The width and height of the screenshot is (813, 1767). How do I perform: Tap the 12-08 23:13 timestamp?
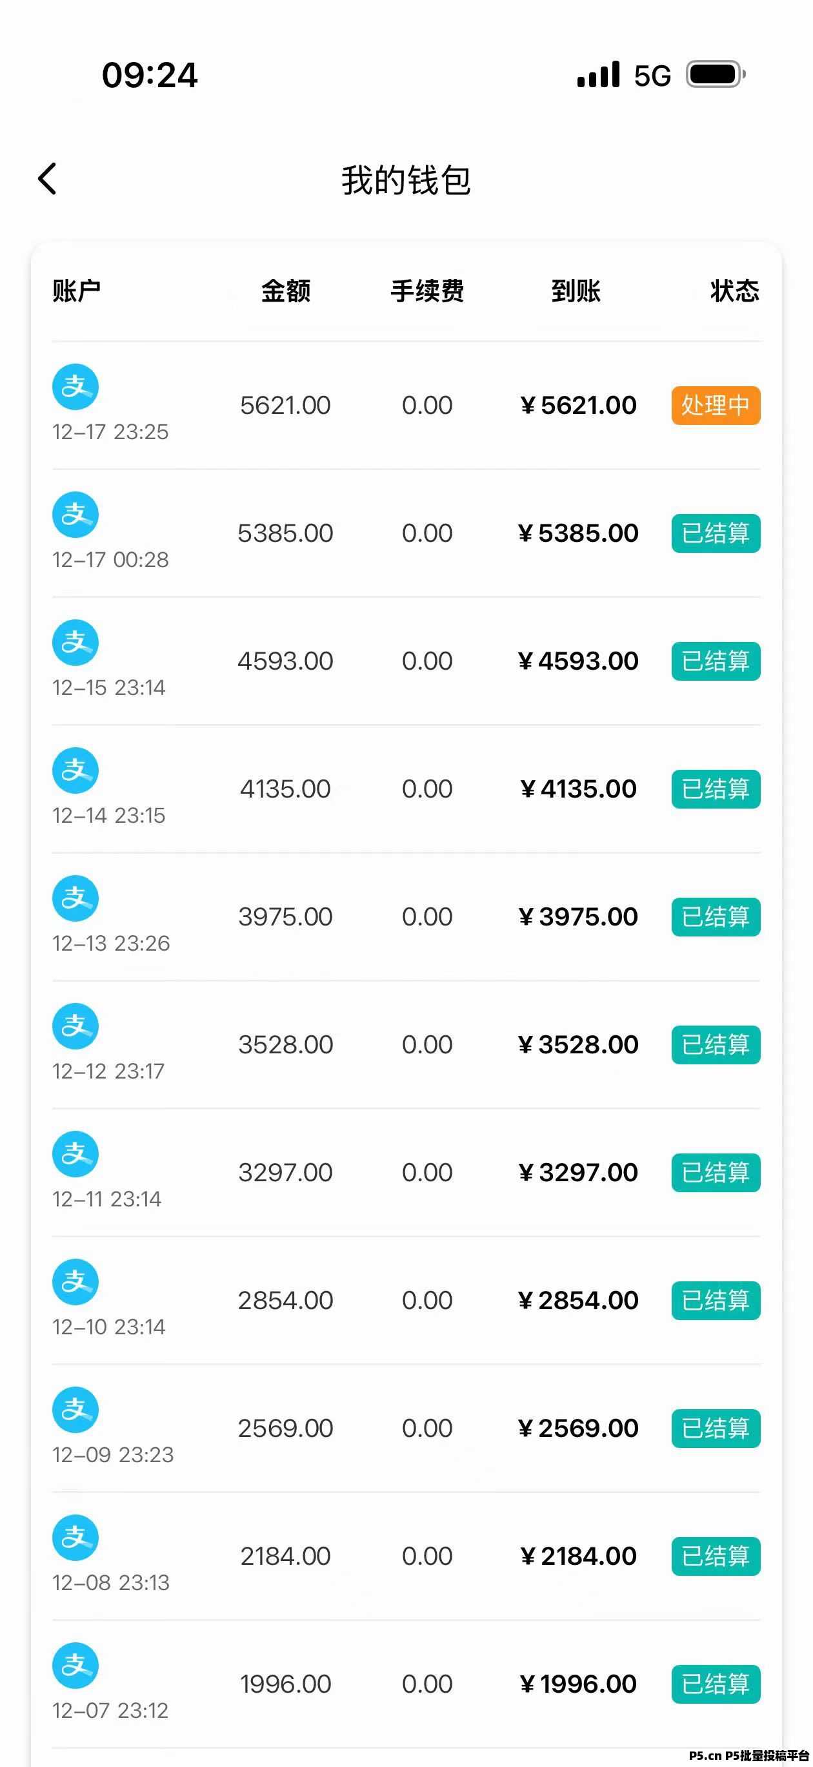click(111, 1582)
